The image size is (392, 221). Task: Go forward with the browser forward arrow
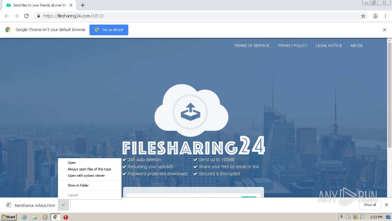(17, 16)
